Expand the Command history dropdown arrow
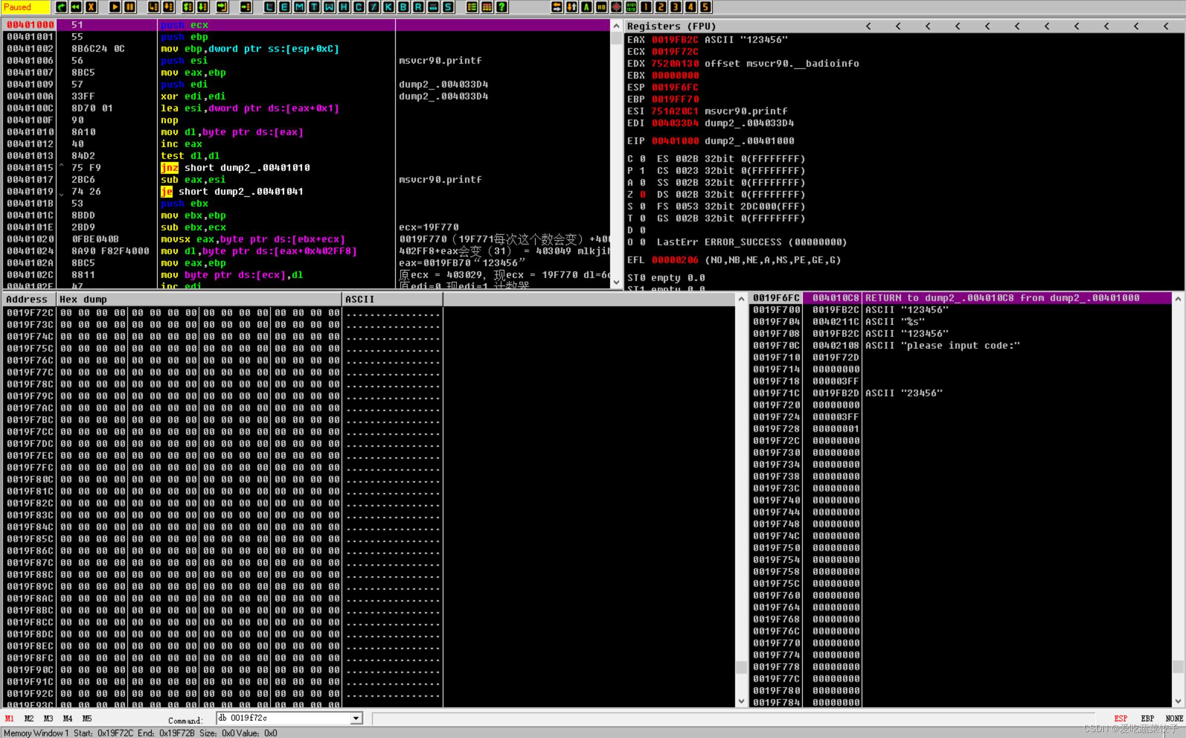Image resolution: width=1186 pixels, height=738 pixels. click(356, 718)
